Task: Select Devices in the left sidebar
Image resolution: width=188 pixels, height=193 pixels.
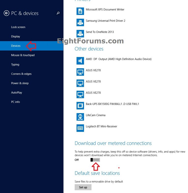Action: coord(16,46)
